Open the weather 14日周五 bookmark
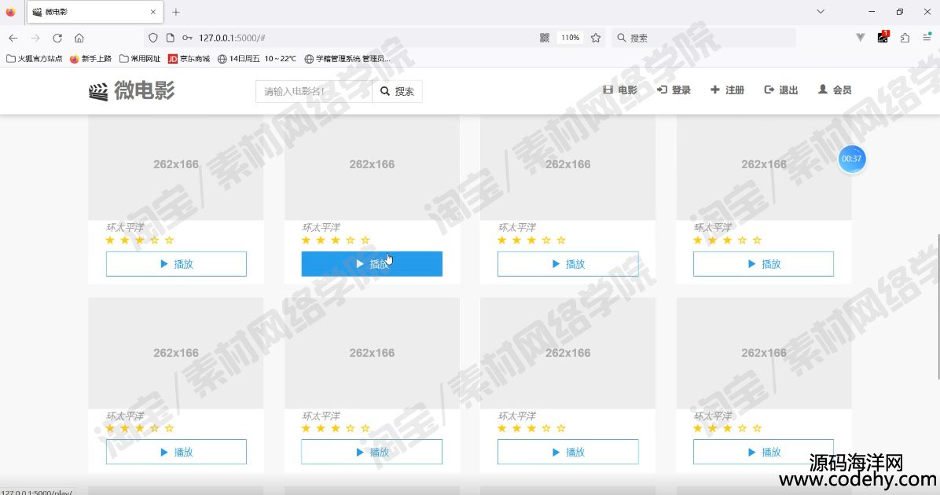Image resolution: width=940 pixels, height=495 pixels. pyautogui.click(x=256, y=59)
